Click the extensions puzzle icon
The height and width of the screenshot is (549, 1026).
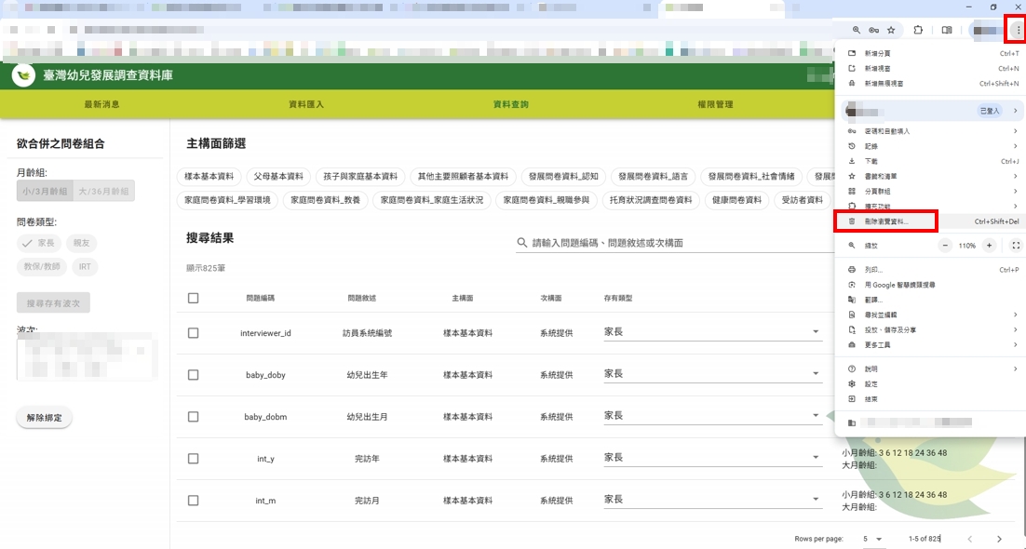[918, 30]
